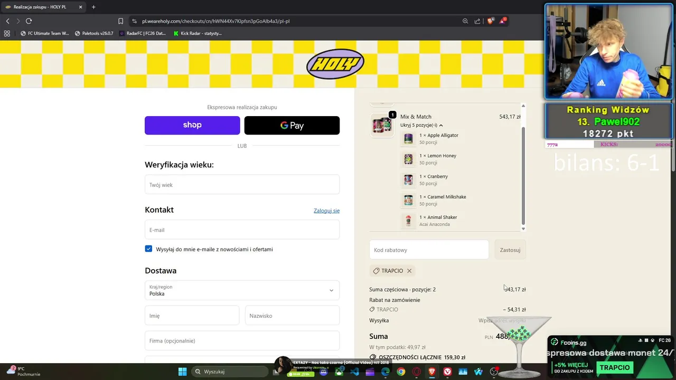Pay with the Shop Pay button
The width and height of the screenshot is (676, 380).
click(192, 125)
